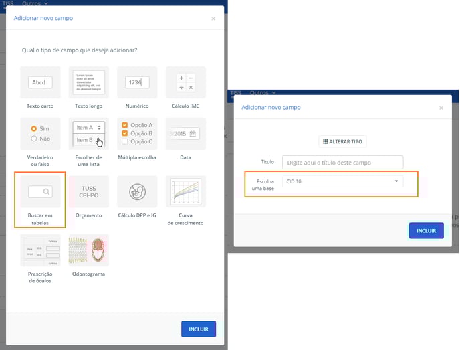Pick the Numérico field type icon
The image size is (460, 350).
click(x=137, y=83)
